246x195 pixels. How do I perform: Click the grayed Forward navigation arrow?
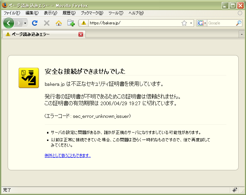pyautogui.click(x=19, y=23)
